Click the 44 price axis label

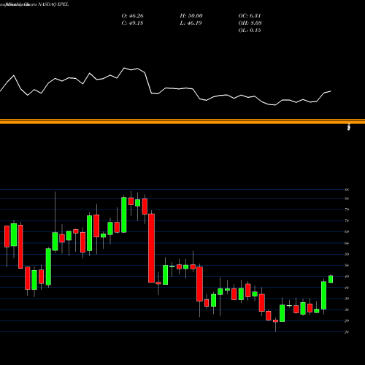(347, 288)
